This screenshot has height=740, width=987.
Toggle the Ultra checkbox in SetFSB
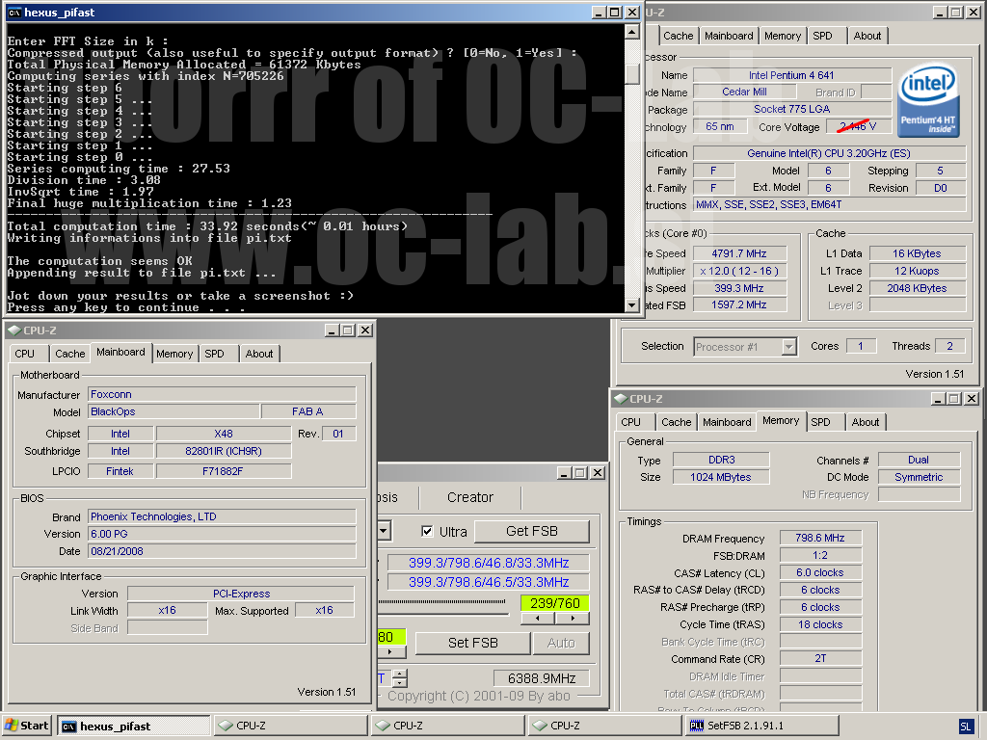427,531
